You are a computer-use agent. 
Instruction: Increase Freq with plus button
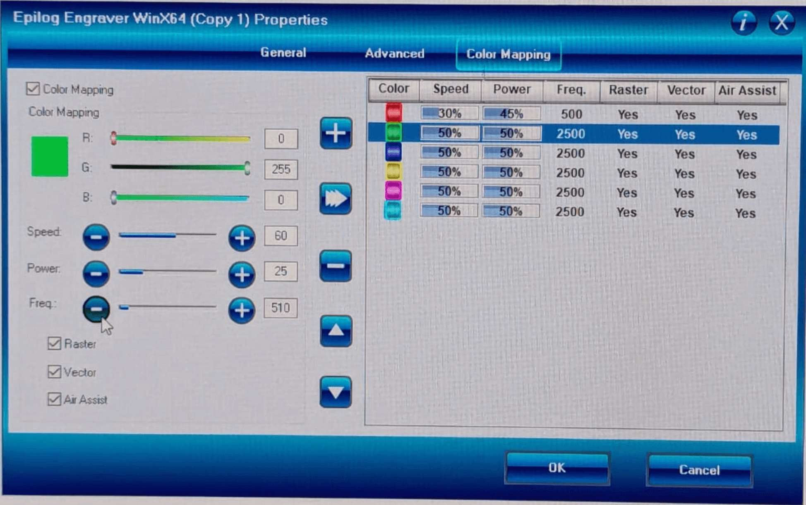242,310
